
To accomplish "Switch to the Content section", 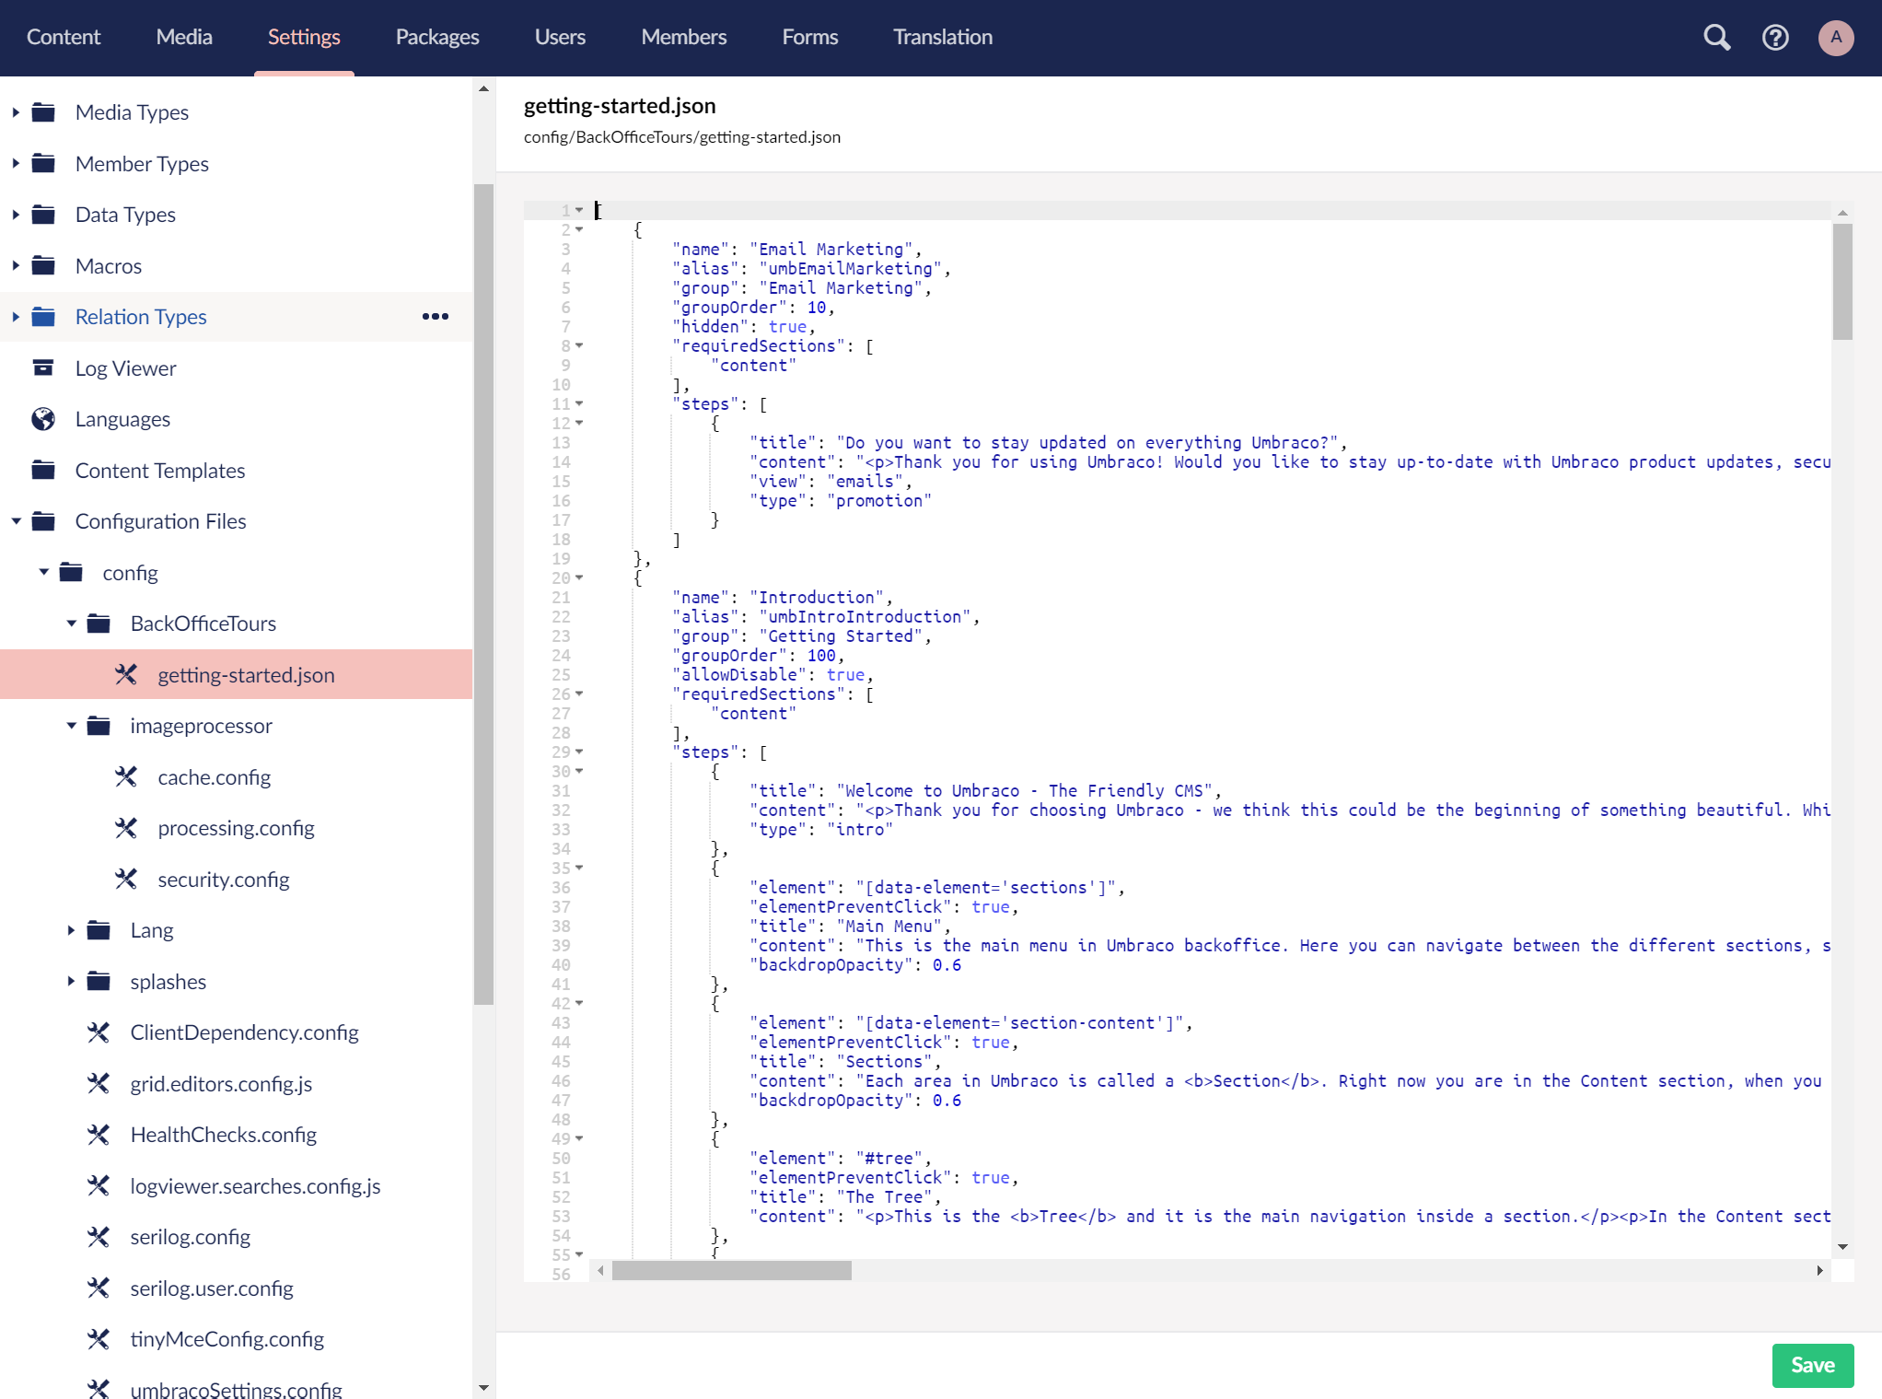I will pos(64,38).
